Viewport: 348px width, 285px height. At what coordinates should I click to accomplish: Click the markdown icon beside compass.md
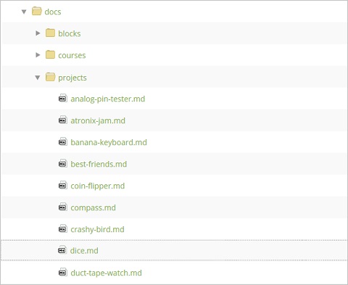63,207
